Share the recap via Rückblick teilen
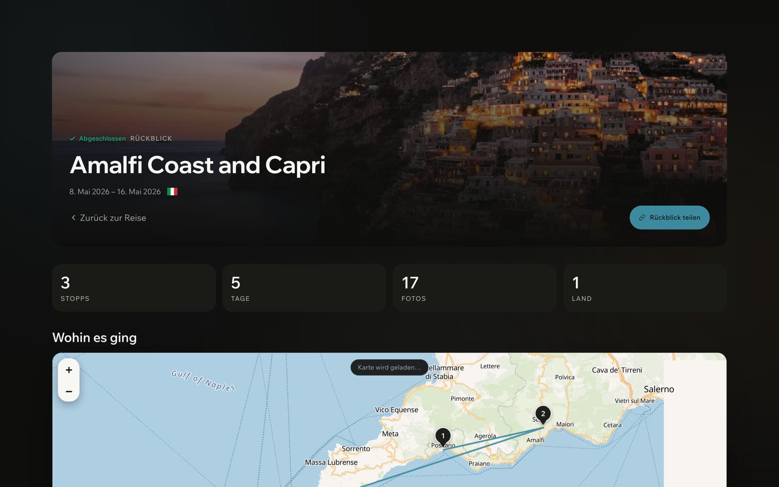The image size is (779, 487). (x=669, y=217)
